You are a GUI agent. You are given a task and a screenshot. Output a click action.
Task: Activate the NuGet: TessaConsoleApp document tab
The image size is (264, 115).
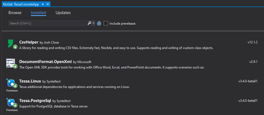coord(21,5)
